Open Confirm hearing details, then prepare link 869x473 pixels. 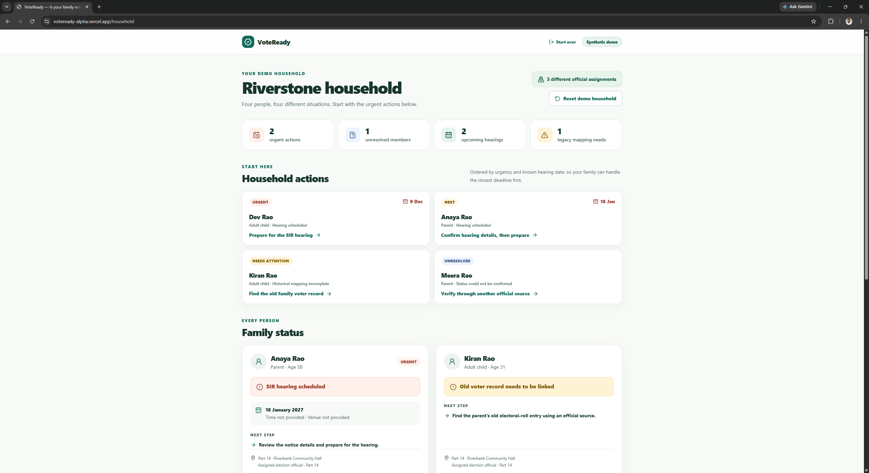[489, 235]
